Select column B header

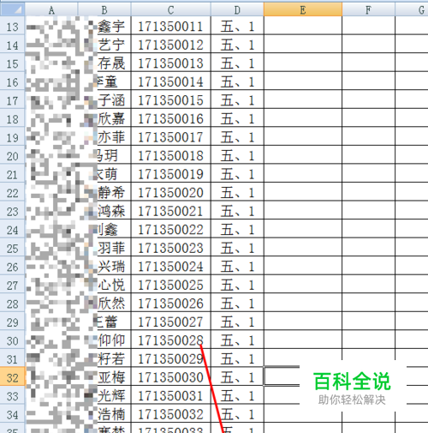click(x=104, y=9)
